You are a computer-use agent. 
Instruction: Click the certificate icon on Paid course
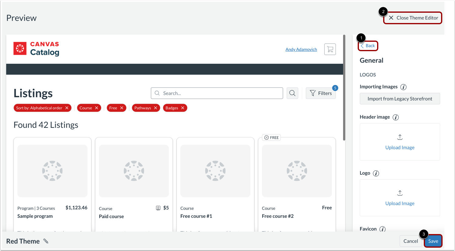158,208
